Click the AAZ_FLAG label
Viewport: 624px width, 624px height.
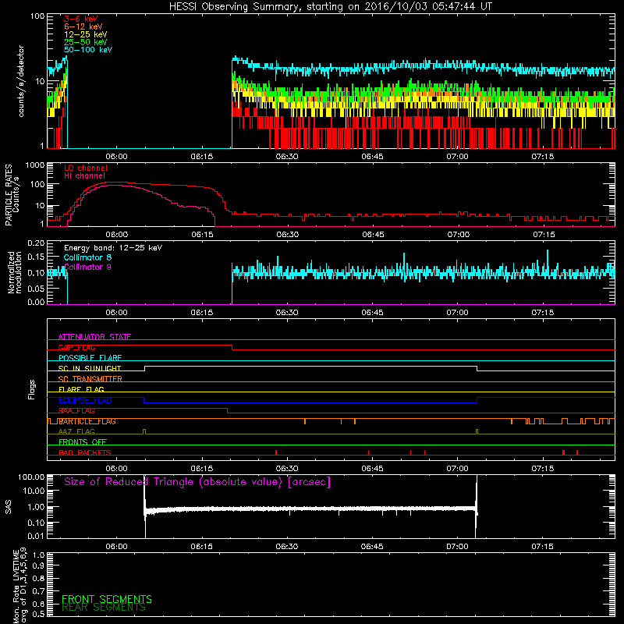76,432
